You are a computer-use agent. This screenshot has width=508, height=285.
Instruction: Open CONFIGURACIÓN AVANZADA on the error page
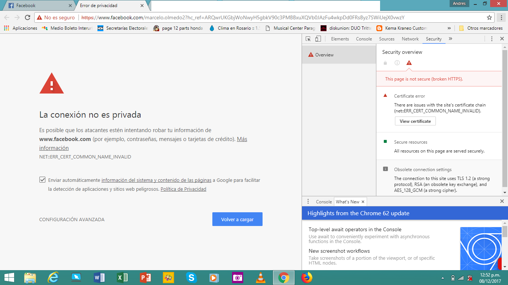[72, 220]
